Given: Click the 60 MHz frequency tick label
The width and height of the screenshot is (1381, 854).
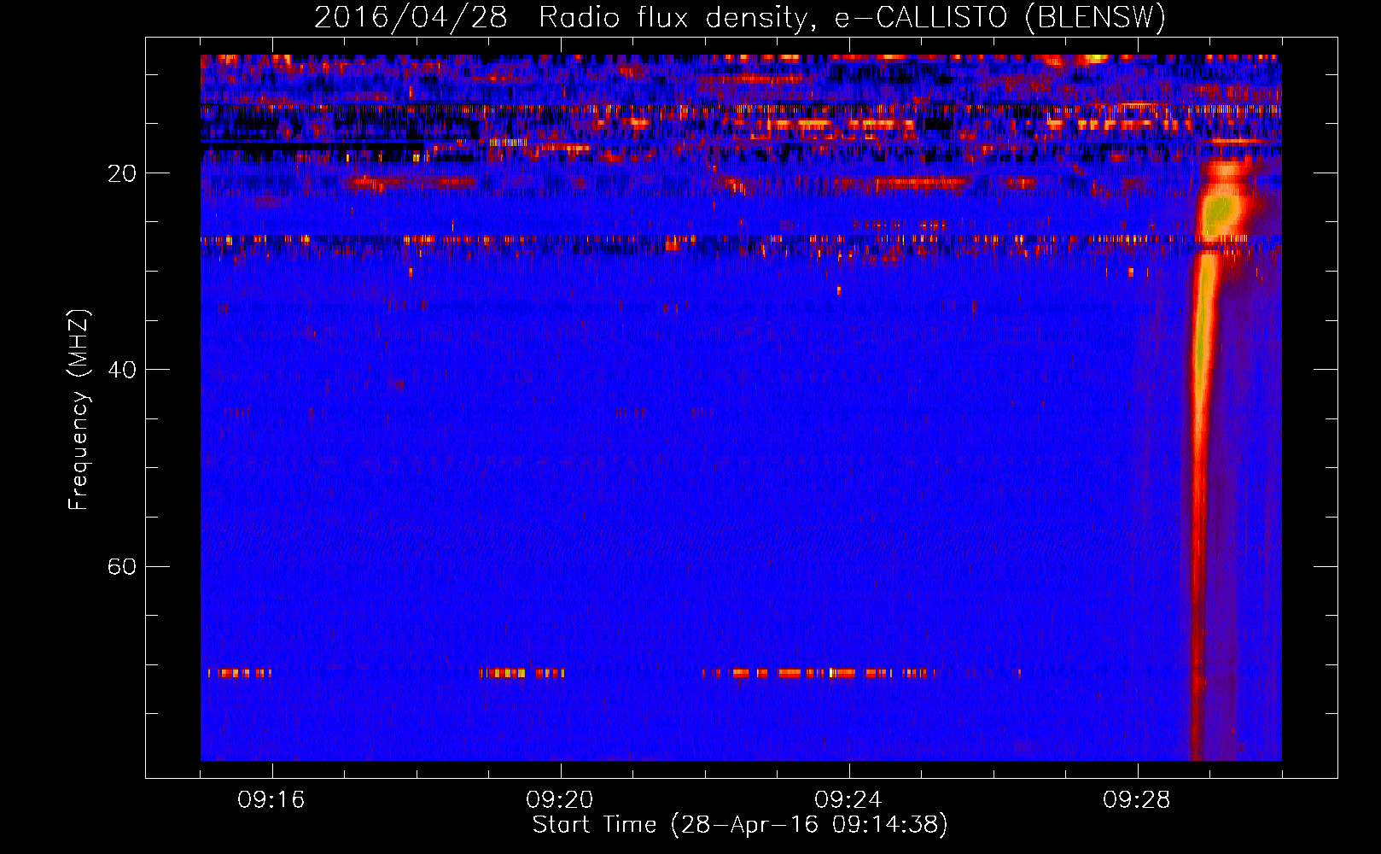Looking at the screenshot, I should coord(122,566).
